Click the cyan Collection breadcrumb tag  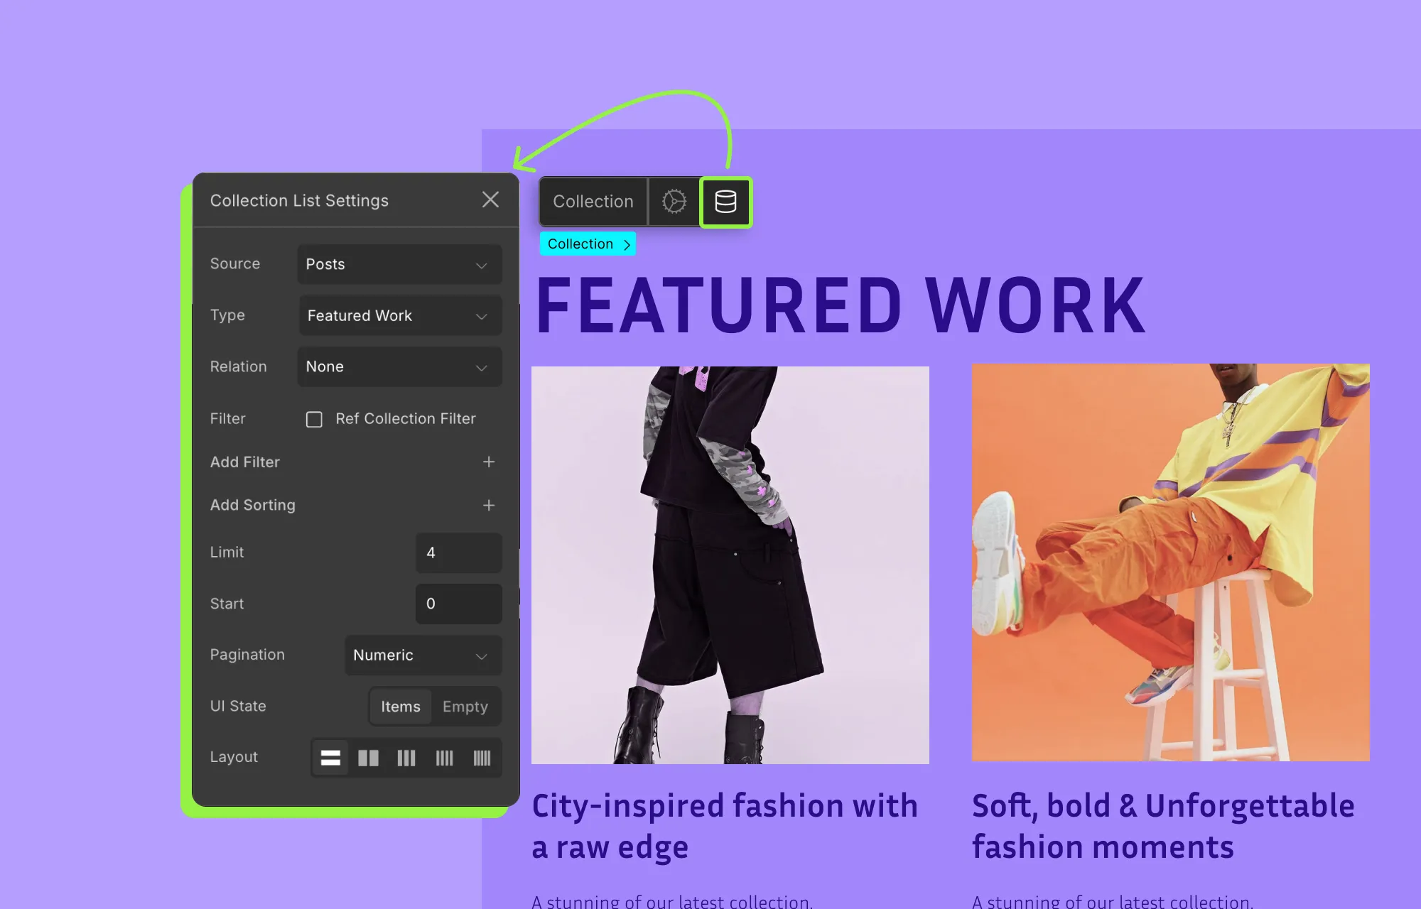coord(588,244)
